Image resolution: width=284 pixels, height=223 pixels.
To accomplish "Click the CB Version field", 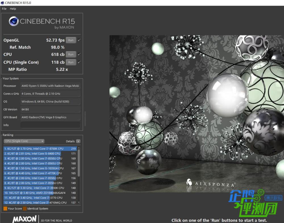I will pos(50,109).
